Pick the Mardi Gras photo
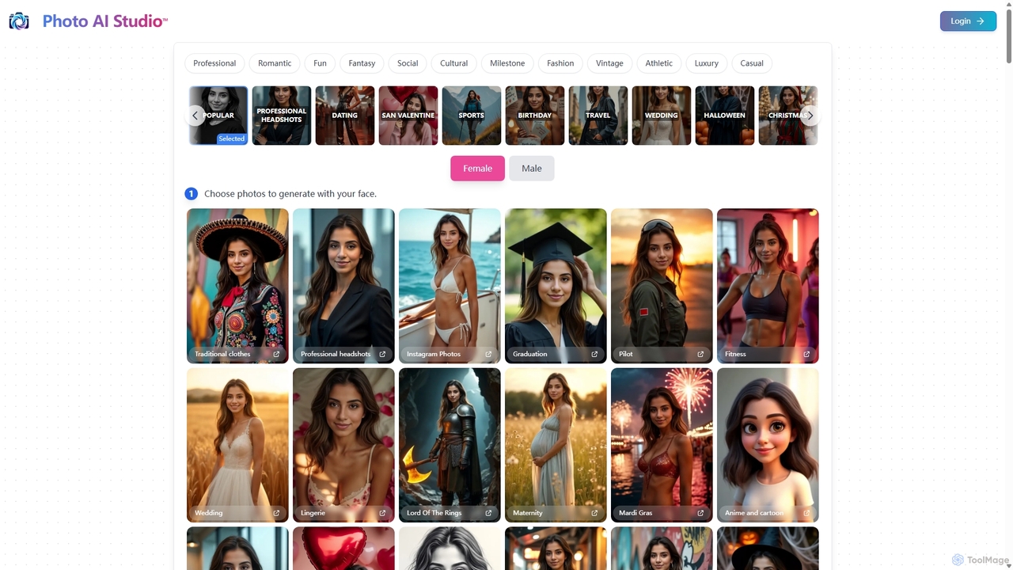The height and width of the screenshot is (570, 1013). coord(662,445)
